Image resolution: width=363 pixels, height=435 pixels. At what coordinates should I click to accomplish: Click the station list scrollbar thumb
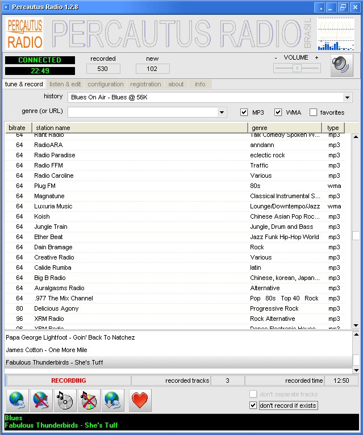(356, 236)
